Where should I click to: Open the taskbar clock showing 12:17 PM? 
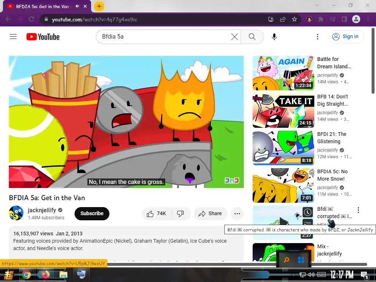click(342, 275)
